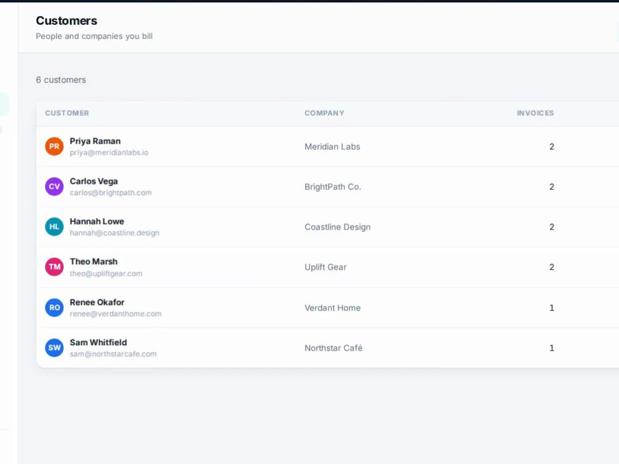Click the Meridian Labs company cell
This screenshot has height=464, width=619.
[332, 147]
